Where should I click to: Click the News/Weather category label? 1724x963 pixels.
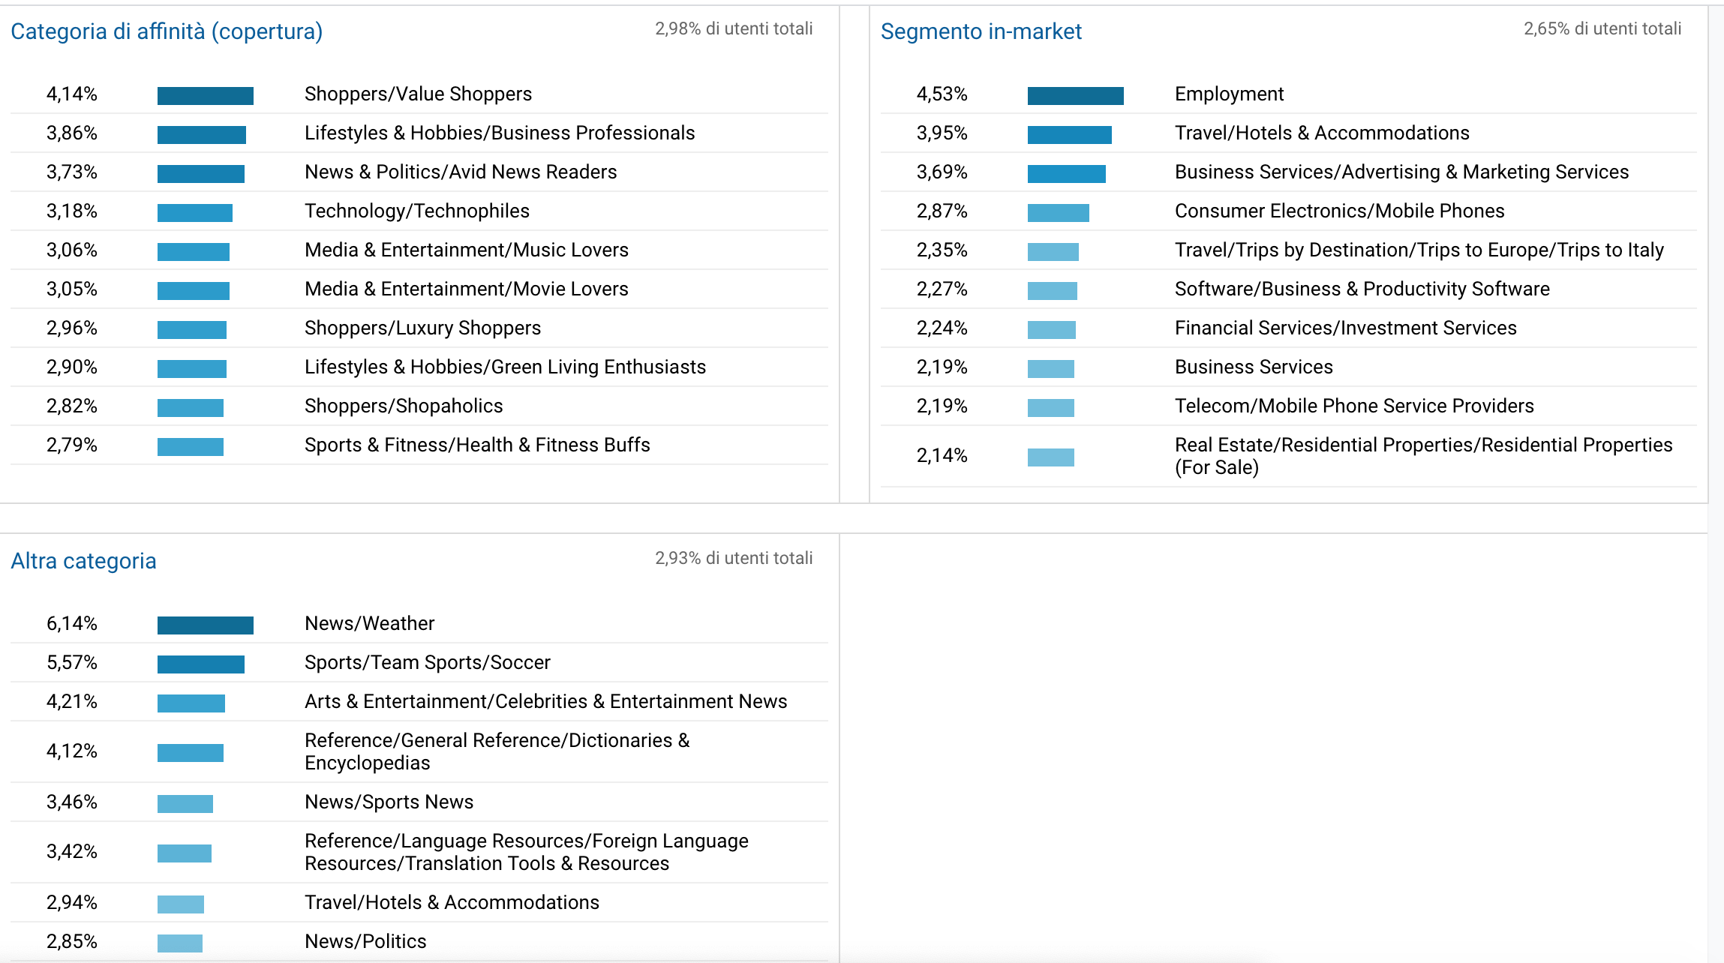368,622
